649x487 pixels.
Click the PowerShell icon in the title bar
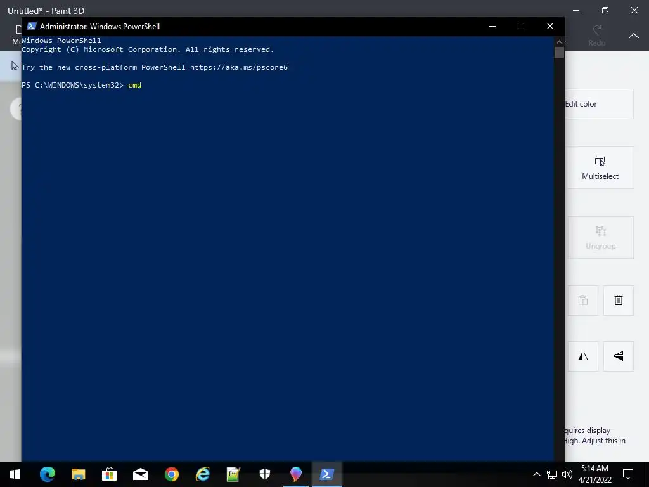point(32,26)
